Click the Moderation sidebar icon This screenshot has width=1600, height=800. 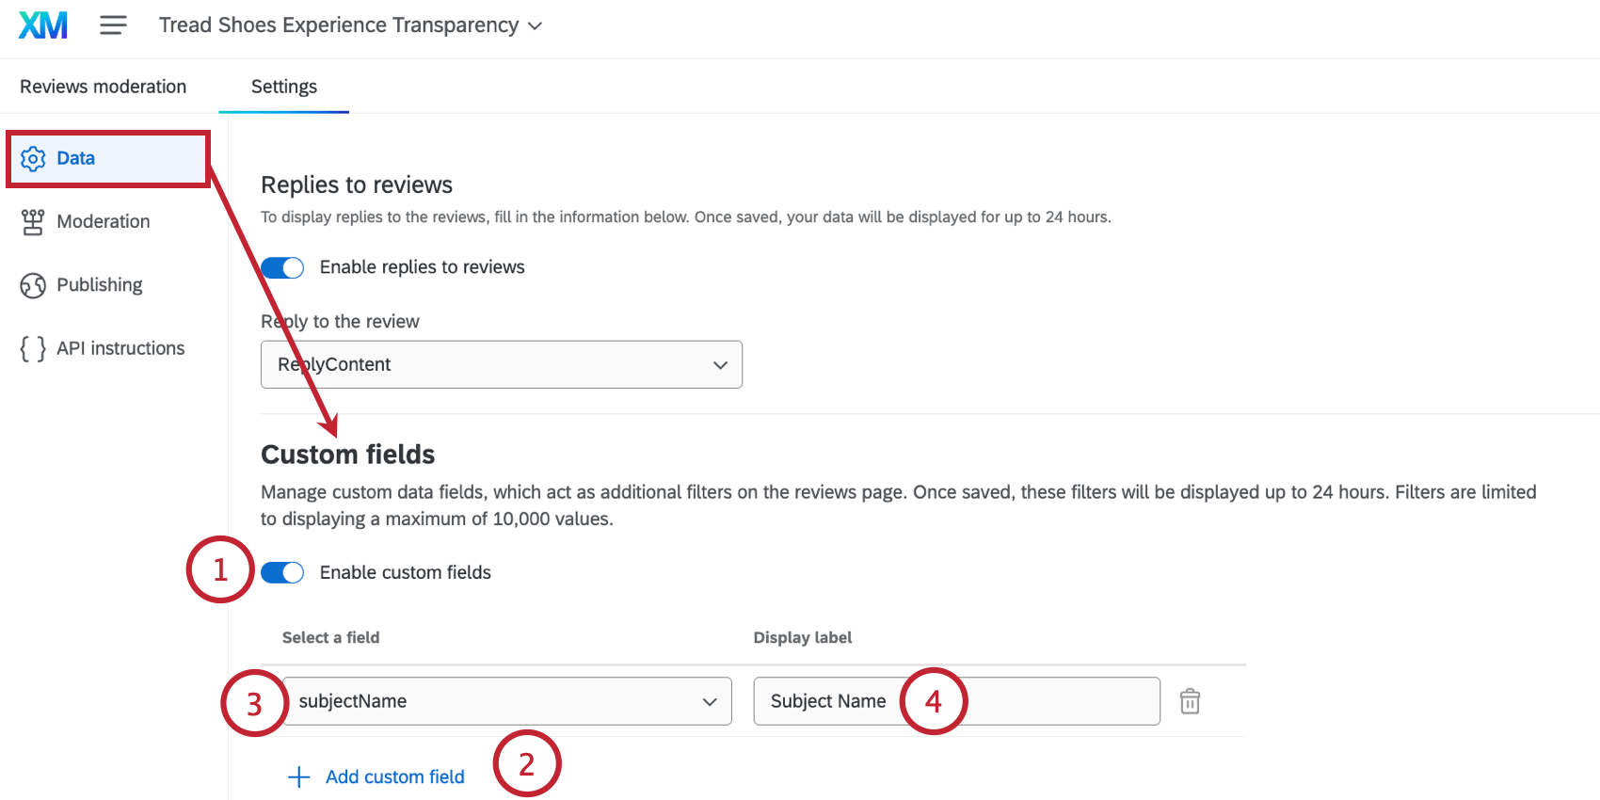tap(33, 222)
